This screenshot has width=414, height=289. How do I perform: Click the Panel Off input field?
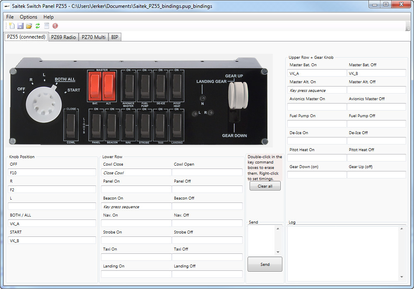tap(207, 189)
